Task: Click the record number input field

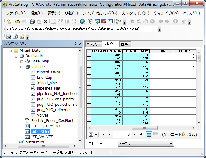Action: pyautogui.click(x=122, y=135)
